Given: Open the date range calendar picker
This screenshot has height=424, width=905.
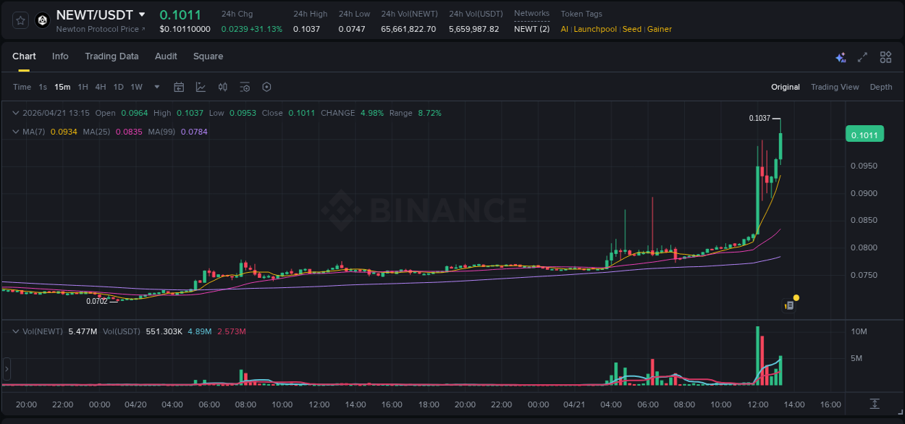Looking at the screenshot, I should coord(179,87).
